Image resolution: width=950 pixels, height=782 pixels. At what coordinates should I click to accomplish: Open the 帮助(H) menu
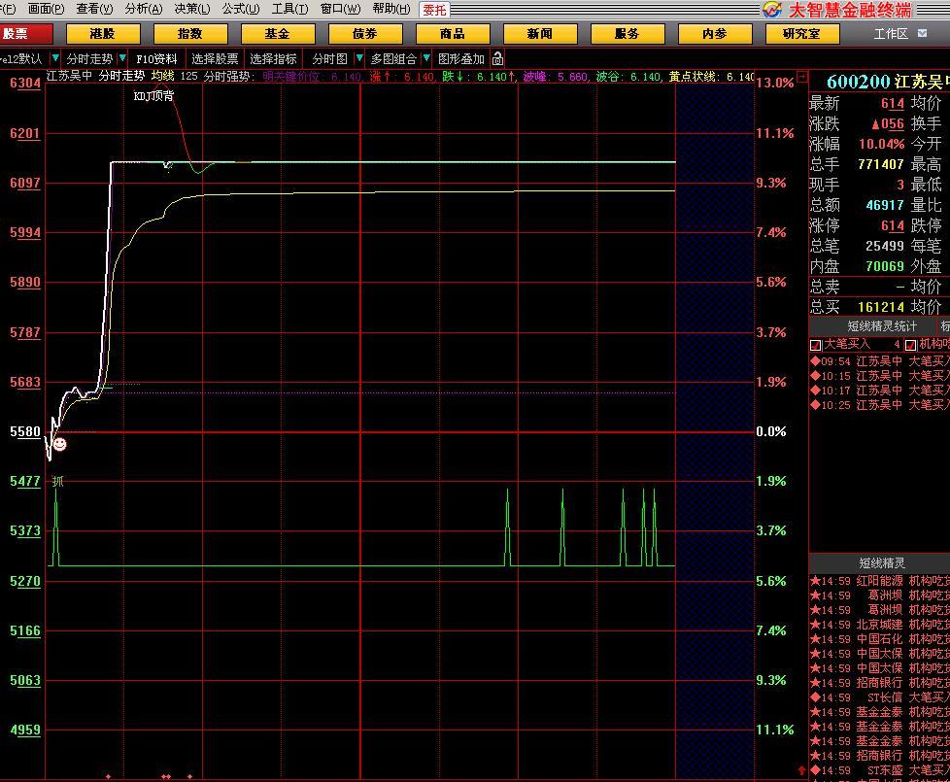coord(390,9)
